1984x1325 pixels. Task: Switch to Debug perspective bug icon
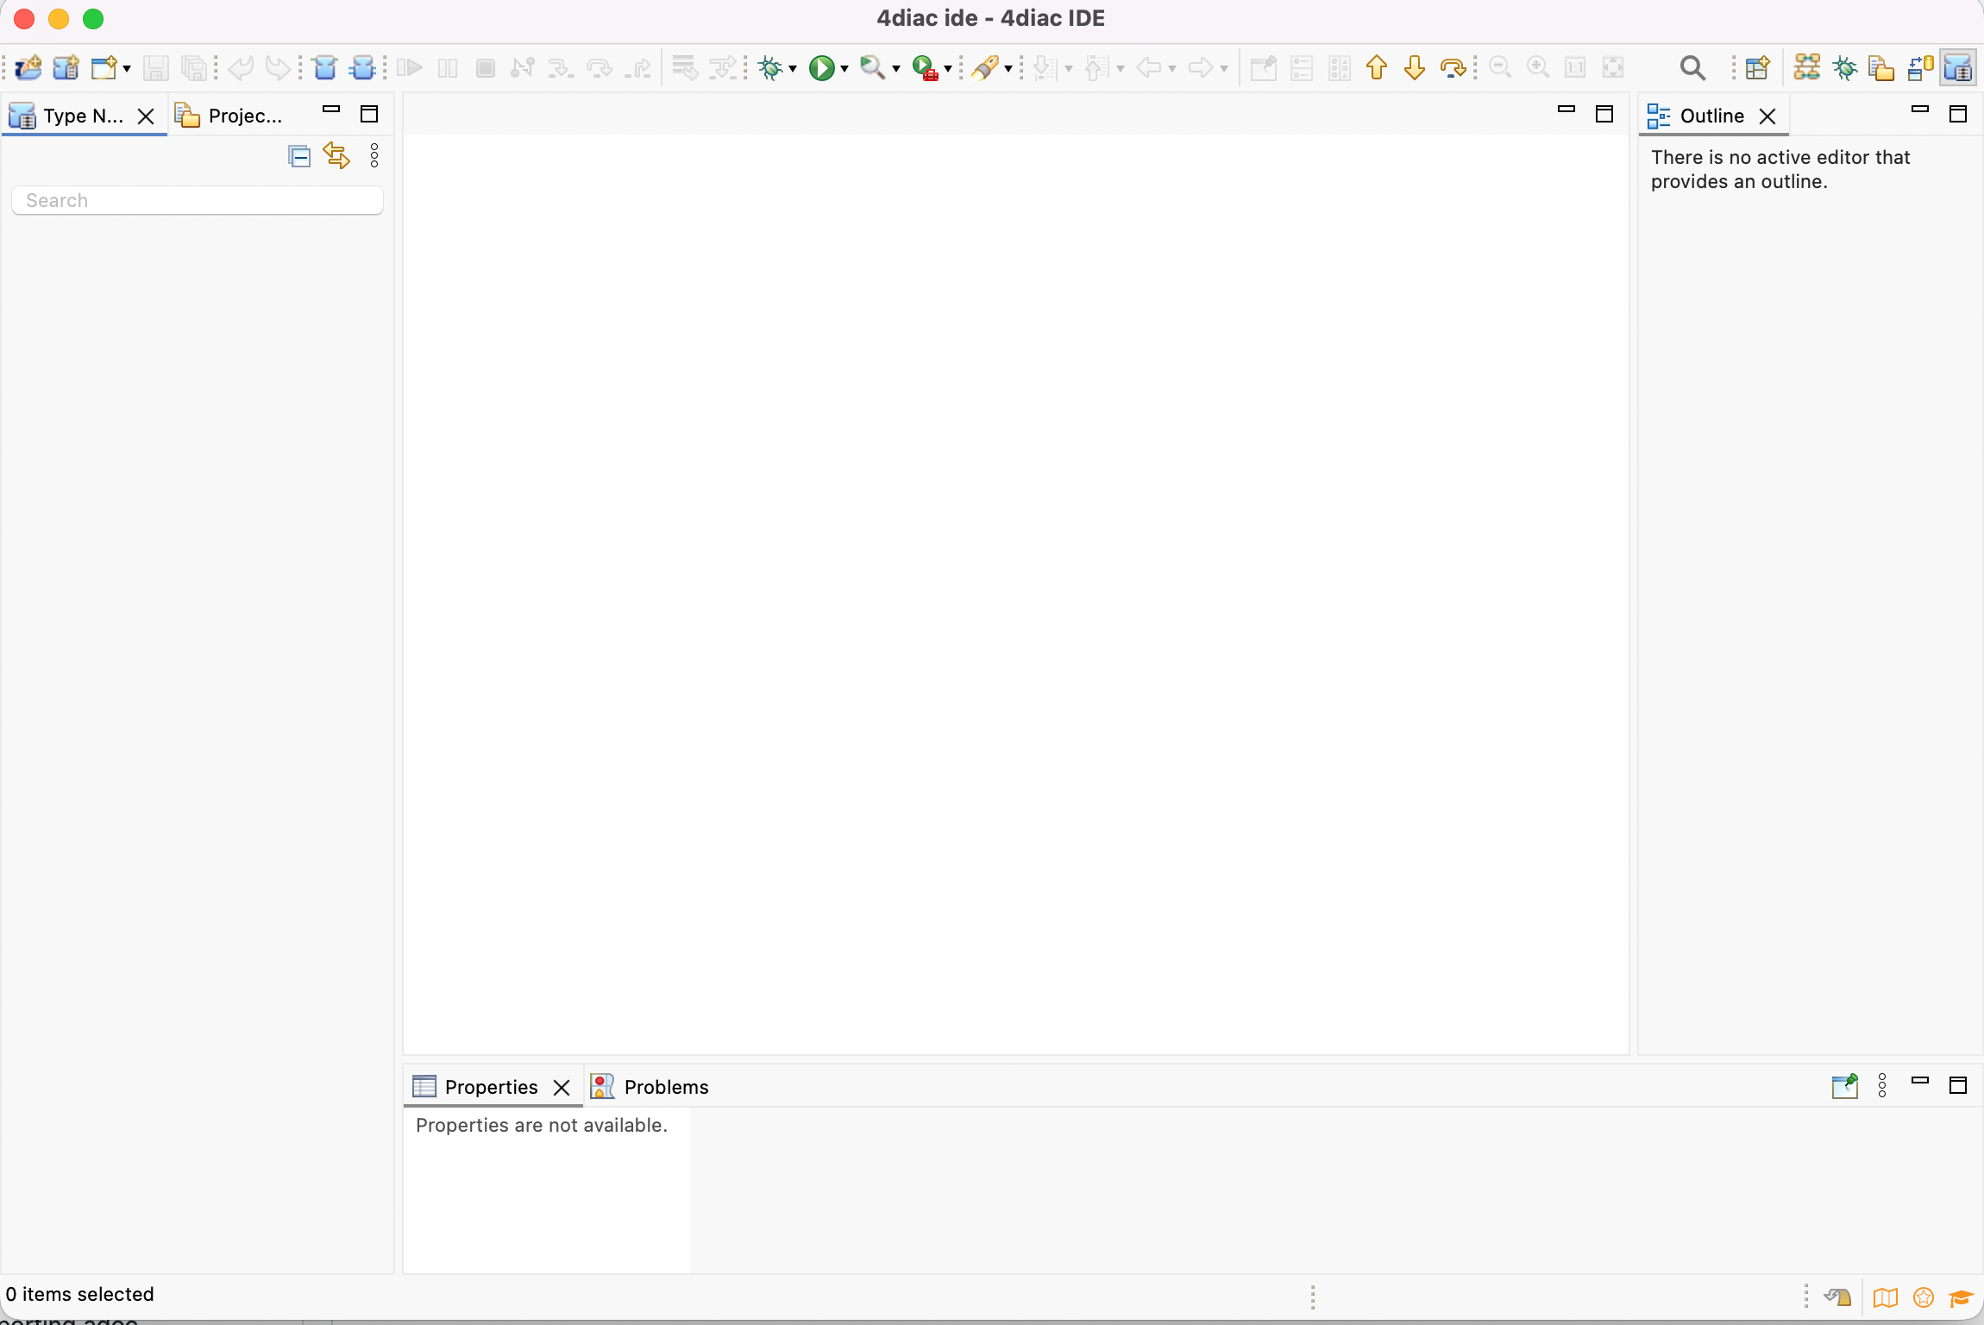[1845, 67]
